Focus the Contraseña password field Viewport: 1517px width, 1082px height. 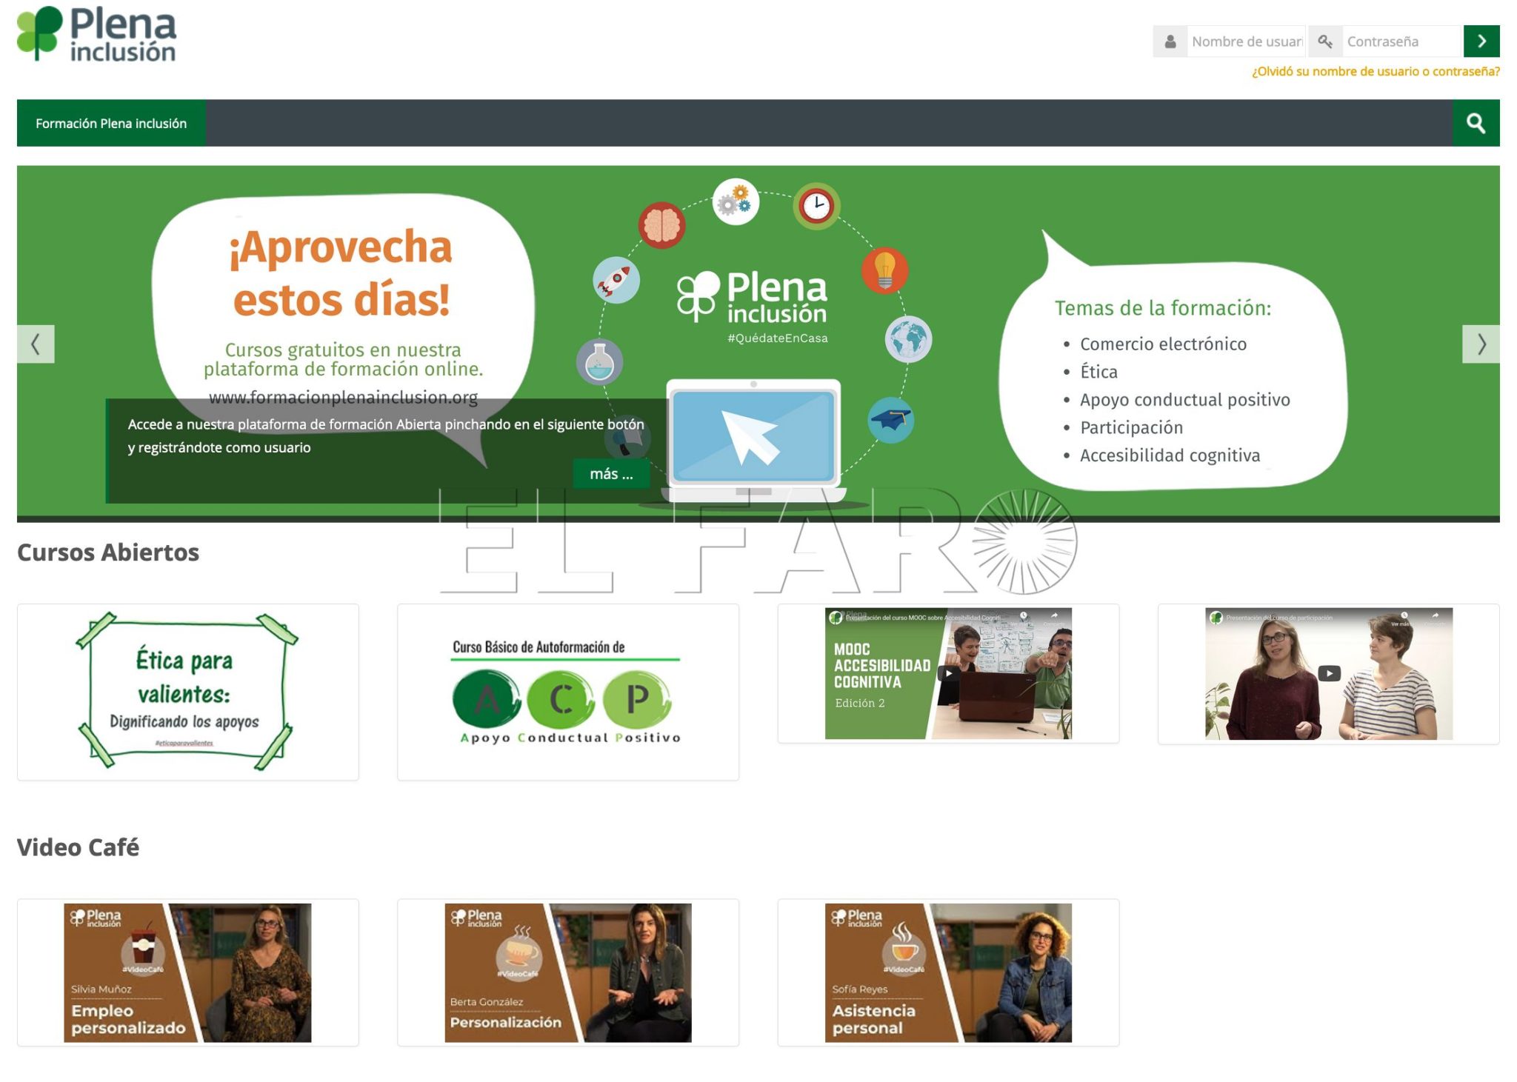(x=1401, y=41)
